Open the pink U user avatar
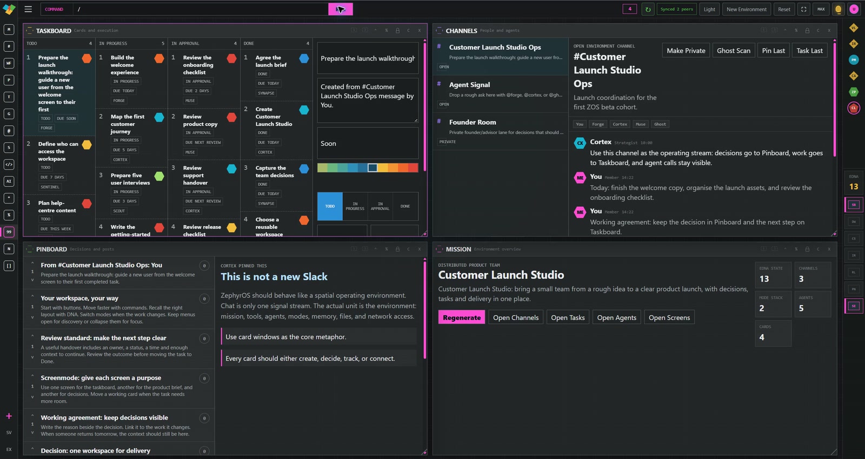The image size is (865, 459). [854, 9]
